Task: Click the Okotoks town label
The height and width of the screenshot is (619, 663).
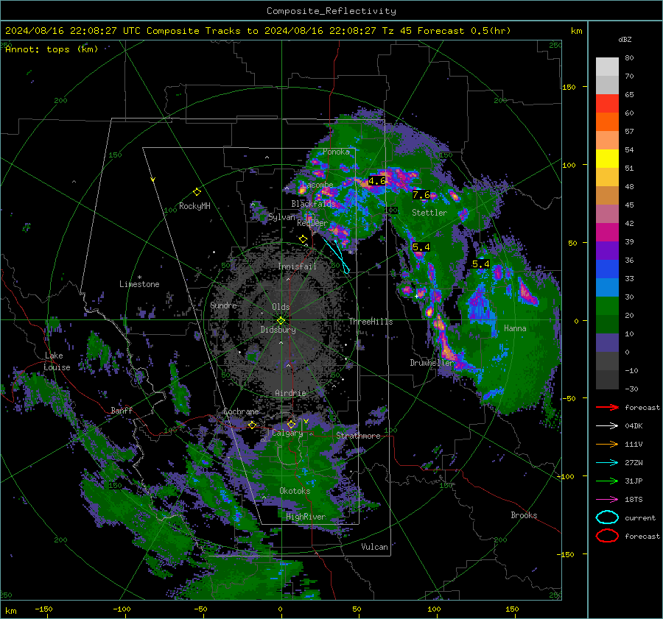Action: (295, 491)
